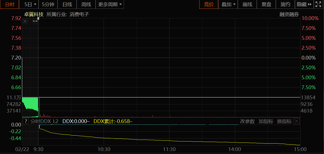The image size is (324, 154).
Task: Switch to the 周线 weekly chart
Action: click(x=86, y=5)
